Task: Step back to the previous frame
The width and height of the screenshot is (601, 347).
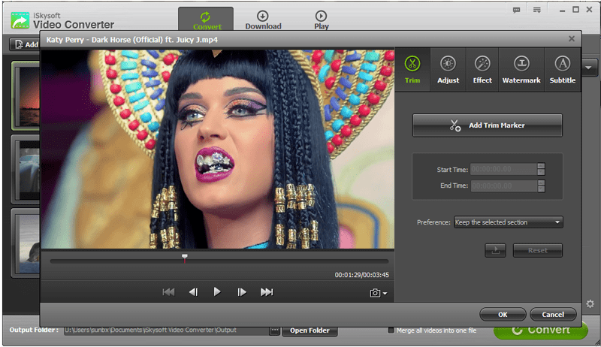Action: (193, 292)
